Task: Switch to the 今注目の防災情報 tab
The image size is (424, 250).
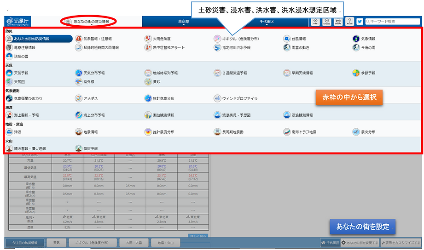Action: [x=25, y=243]
